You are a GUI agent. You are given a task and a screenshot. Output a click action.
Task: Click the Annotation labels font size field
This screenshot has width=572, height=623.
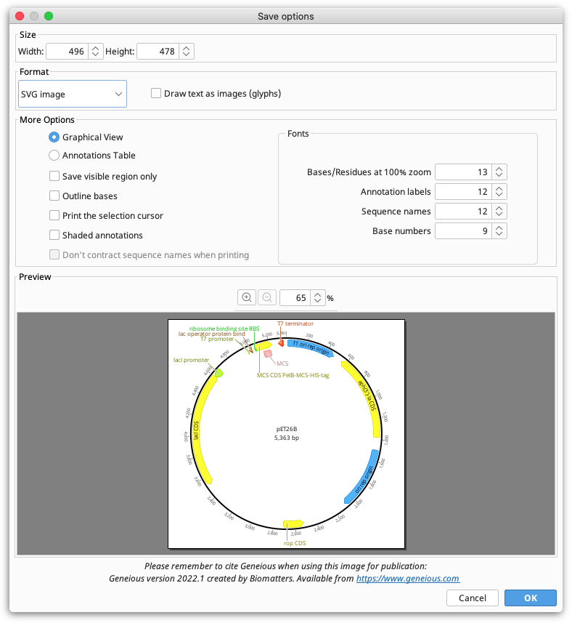click(x=463, y=191)
